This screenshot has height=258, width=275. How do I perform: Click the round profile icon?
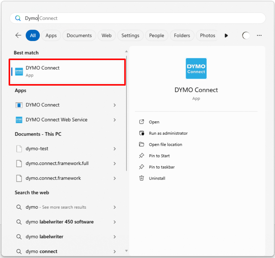click(x=246, y=35)
